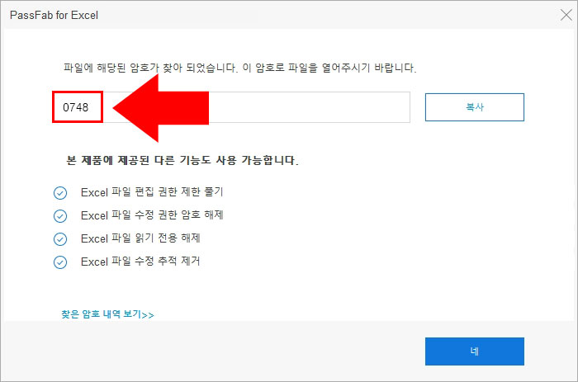Confirm with the blue 네 button
The width and height of the screenshot is (578, 382).
[x=475, y=351]
